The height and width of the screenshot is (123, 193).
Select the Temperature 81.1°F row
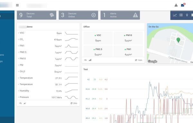(48, 84)
